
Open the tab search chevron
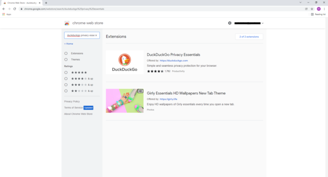point(301,2)
